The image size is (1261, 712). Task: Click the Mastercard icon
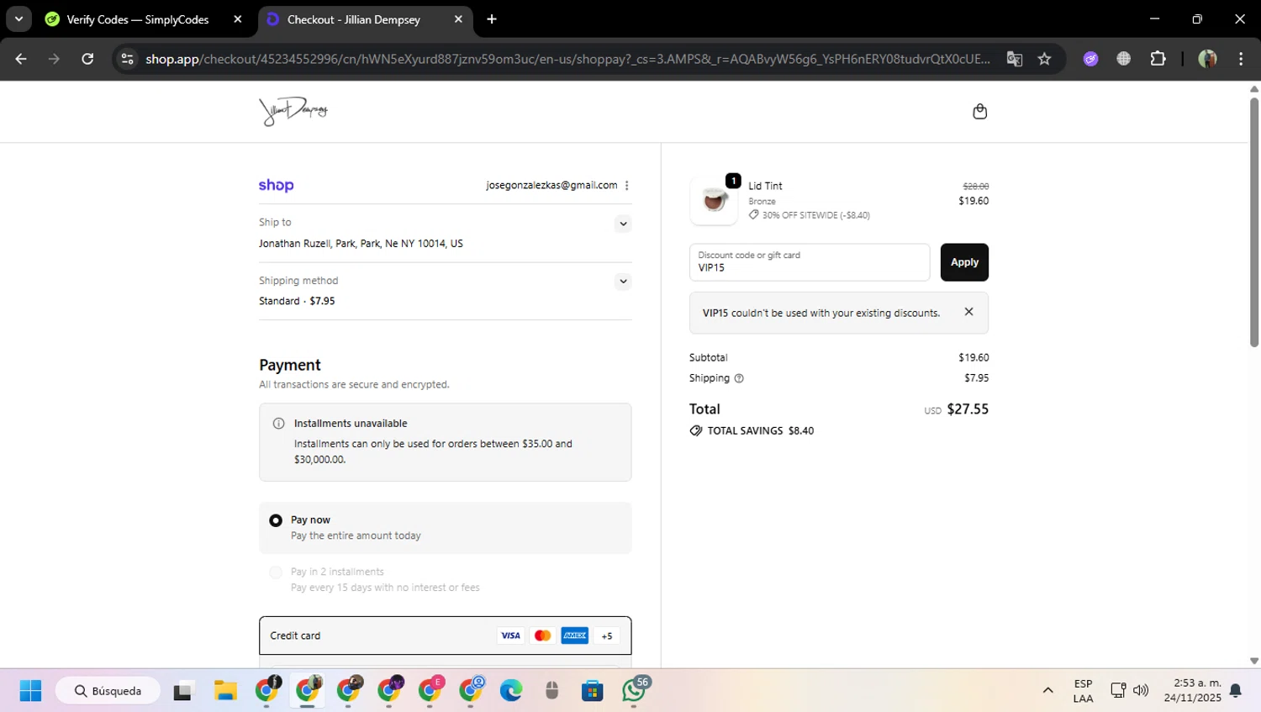pos(543,636)
